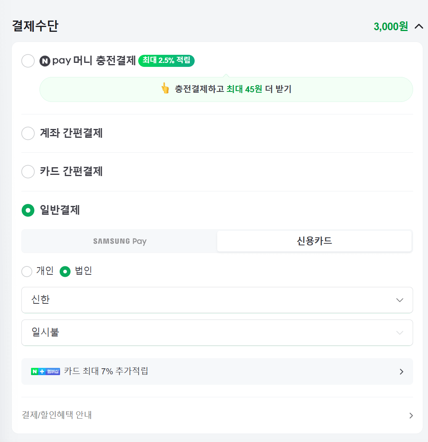The height and width of the screenshot is (442, 428).
Task: Click the chevron next to 결제/할인혜택 안내
Action: click(411, 415)
